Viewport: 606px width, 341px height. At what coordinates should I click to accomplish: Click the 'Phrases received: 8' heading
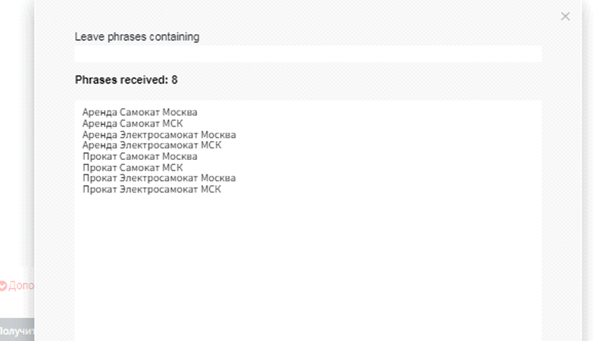(127, 80)
